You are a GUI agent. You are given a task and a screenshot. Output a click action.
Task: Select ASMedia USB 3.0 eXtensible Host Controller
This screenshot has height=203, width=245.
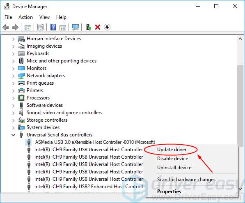coord(95,142)
